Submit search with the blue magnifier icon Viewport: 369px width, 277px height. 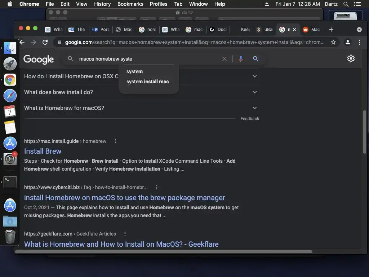pos(255,59)
